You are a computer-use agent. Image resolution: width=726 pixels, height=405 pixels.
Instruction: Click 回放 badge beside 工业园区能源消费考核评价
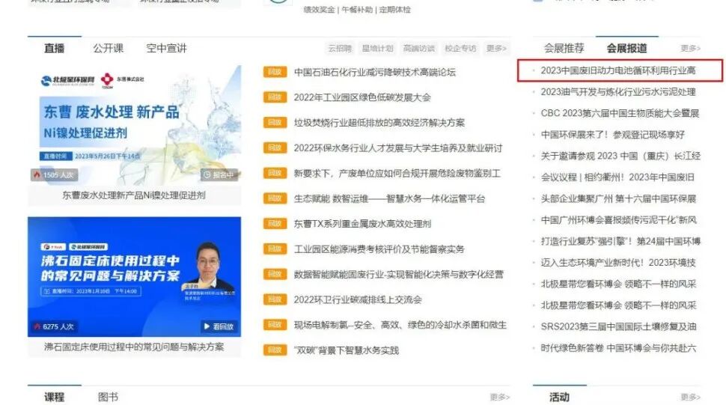pos(275,249)
